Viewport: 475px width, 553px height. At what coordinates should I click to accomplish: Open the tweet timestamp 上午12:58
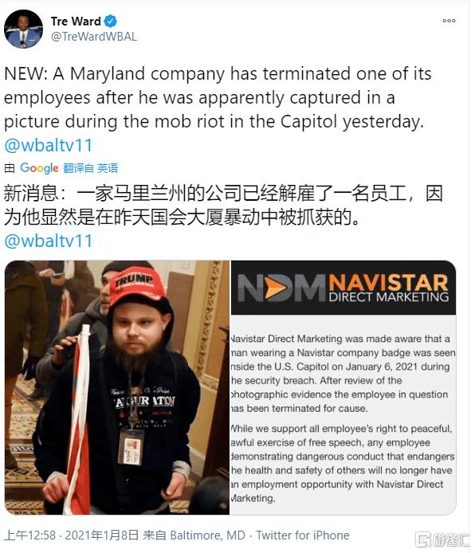click(x=30, y=535)
